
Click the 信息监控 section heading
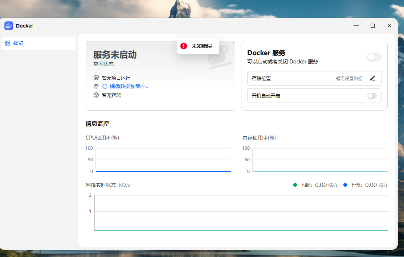tap(97, 124)
